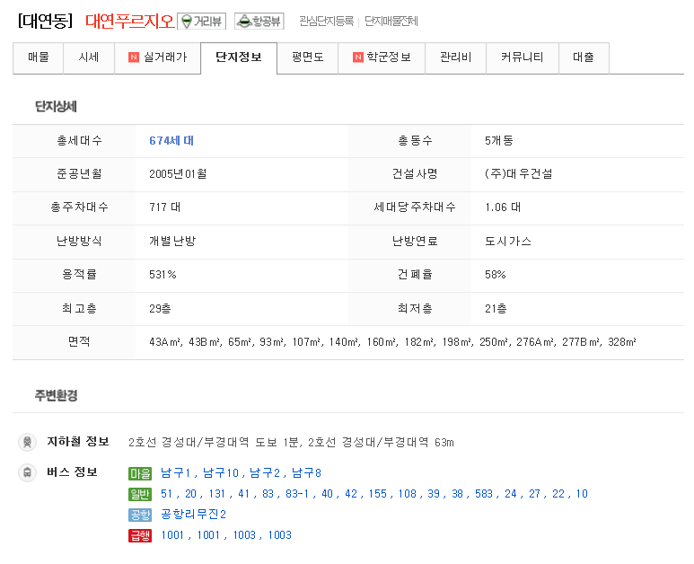Click the 328㎡ area value

pyautogui.click(x=622, y=342)
